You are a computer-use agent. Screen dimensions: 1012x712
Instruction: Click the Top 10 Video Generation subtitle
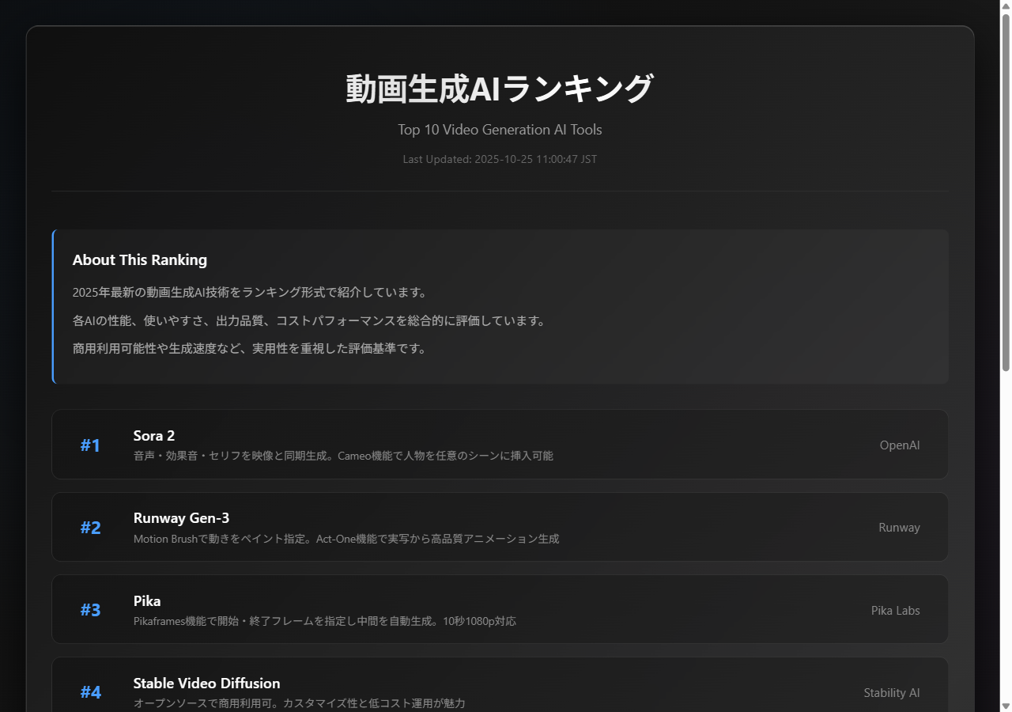(500, 130)
